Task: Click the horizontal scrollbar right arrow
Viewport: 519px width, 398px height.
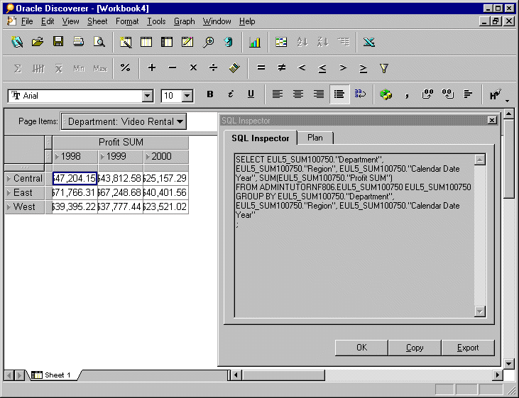Action: 497,375
